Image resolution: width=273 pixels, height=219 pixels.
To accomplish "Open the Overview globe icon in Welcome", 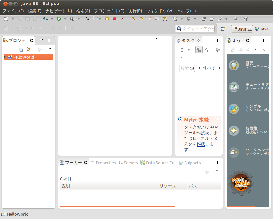I will click(234, 65).
